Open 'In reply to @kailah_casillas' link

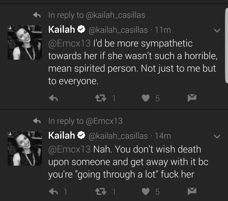97,15
